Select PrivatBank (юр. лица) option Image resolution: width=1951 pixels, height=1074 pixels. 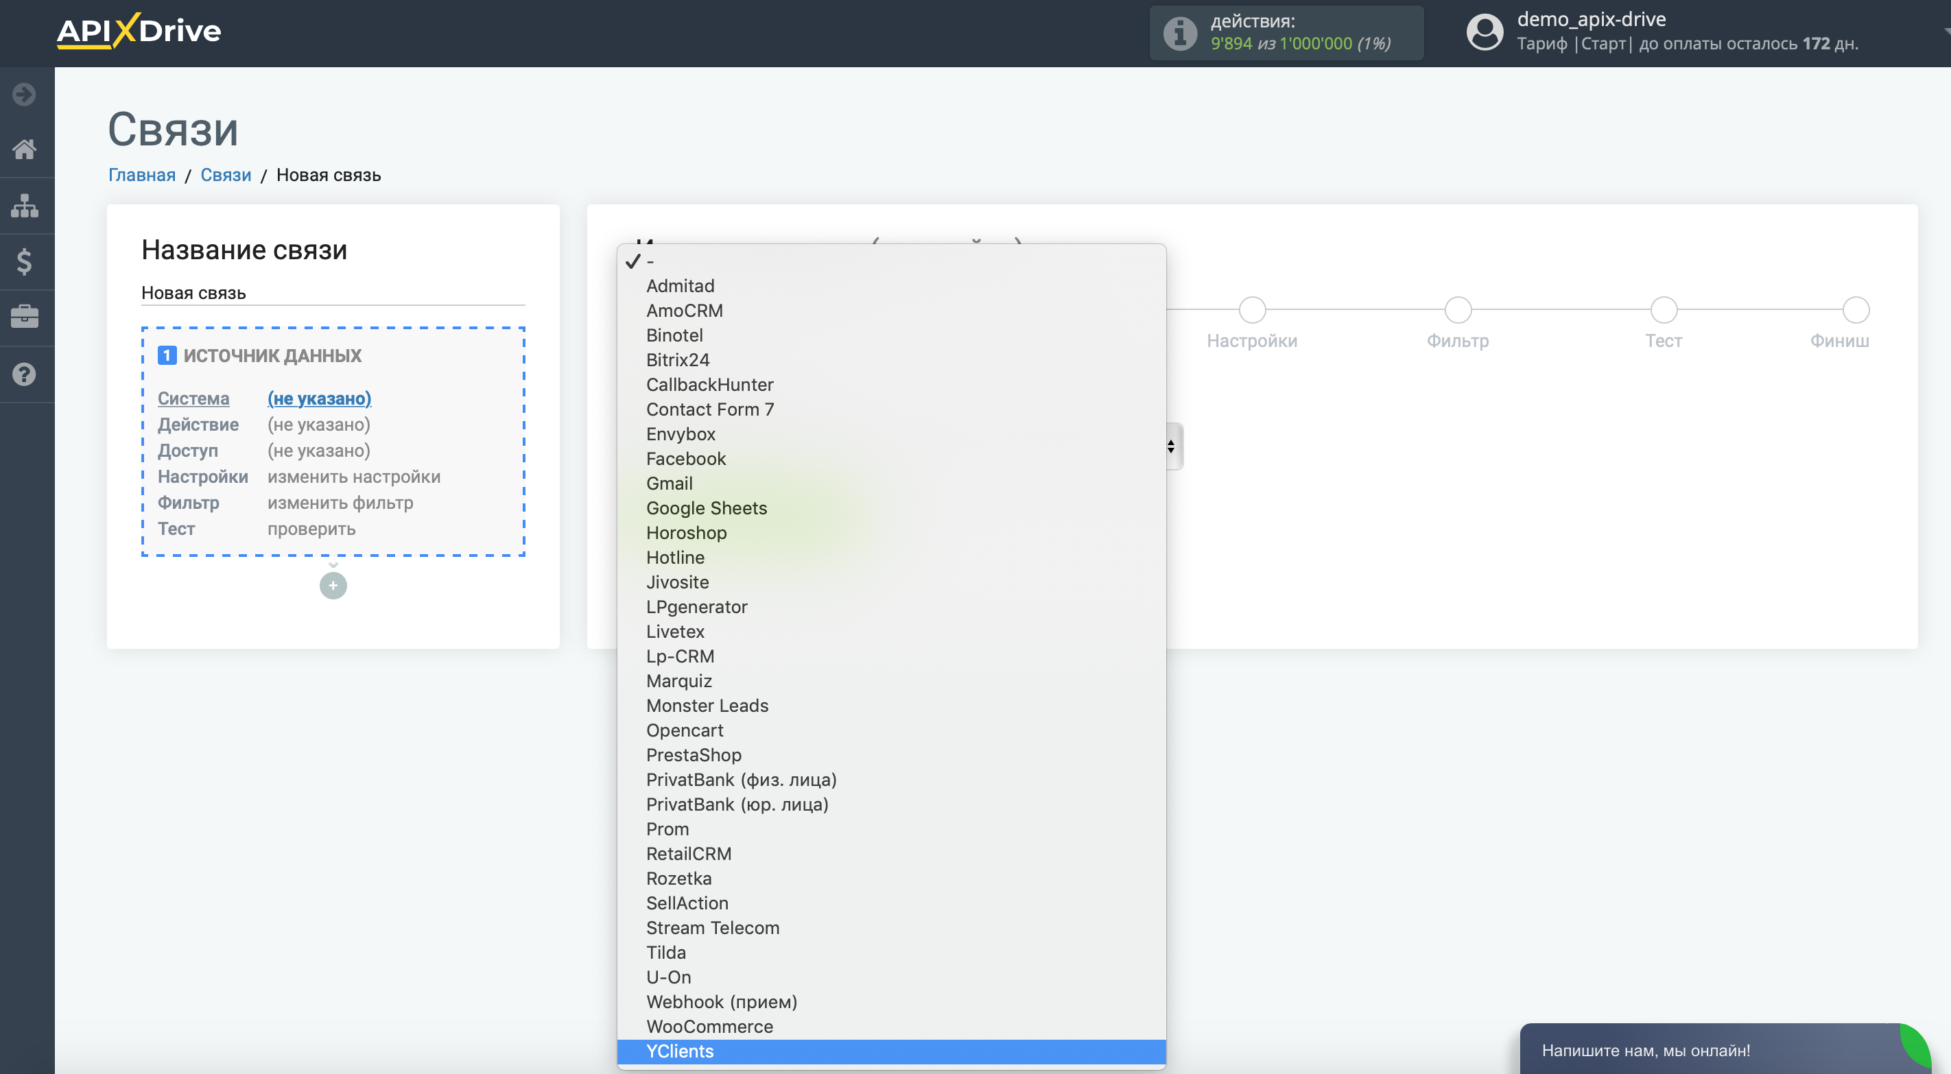[891, 805]
